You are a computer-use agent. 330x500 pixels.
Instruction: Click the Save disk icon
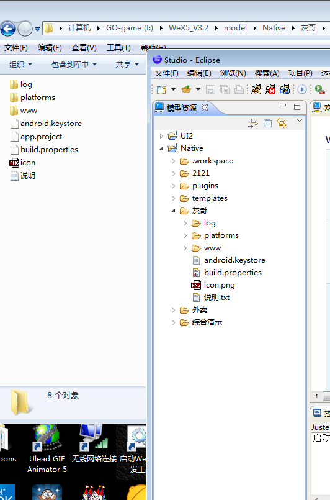click(210, 89)
